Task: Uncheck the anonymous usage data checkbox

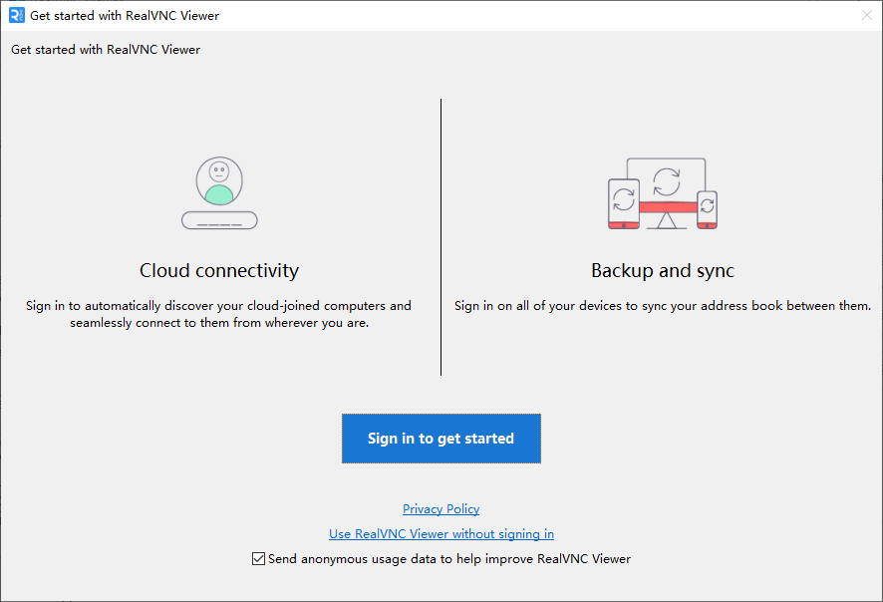Action: (x=258, y=558)
